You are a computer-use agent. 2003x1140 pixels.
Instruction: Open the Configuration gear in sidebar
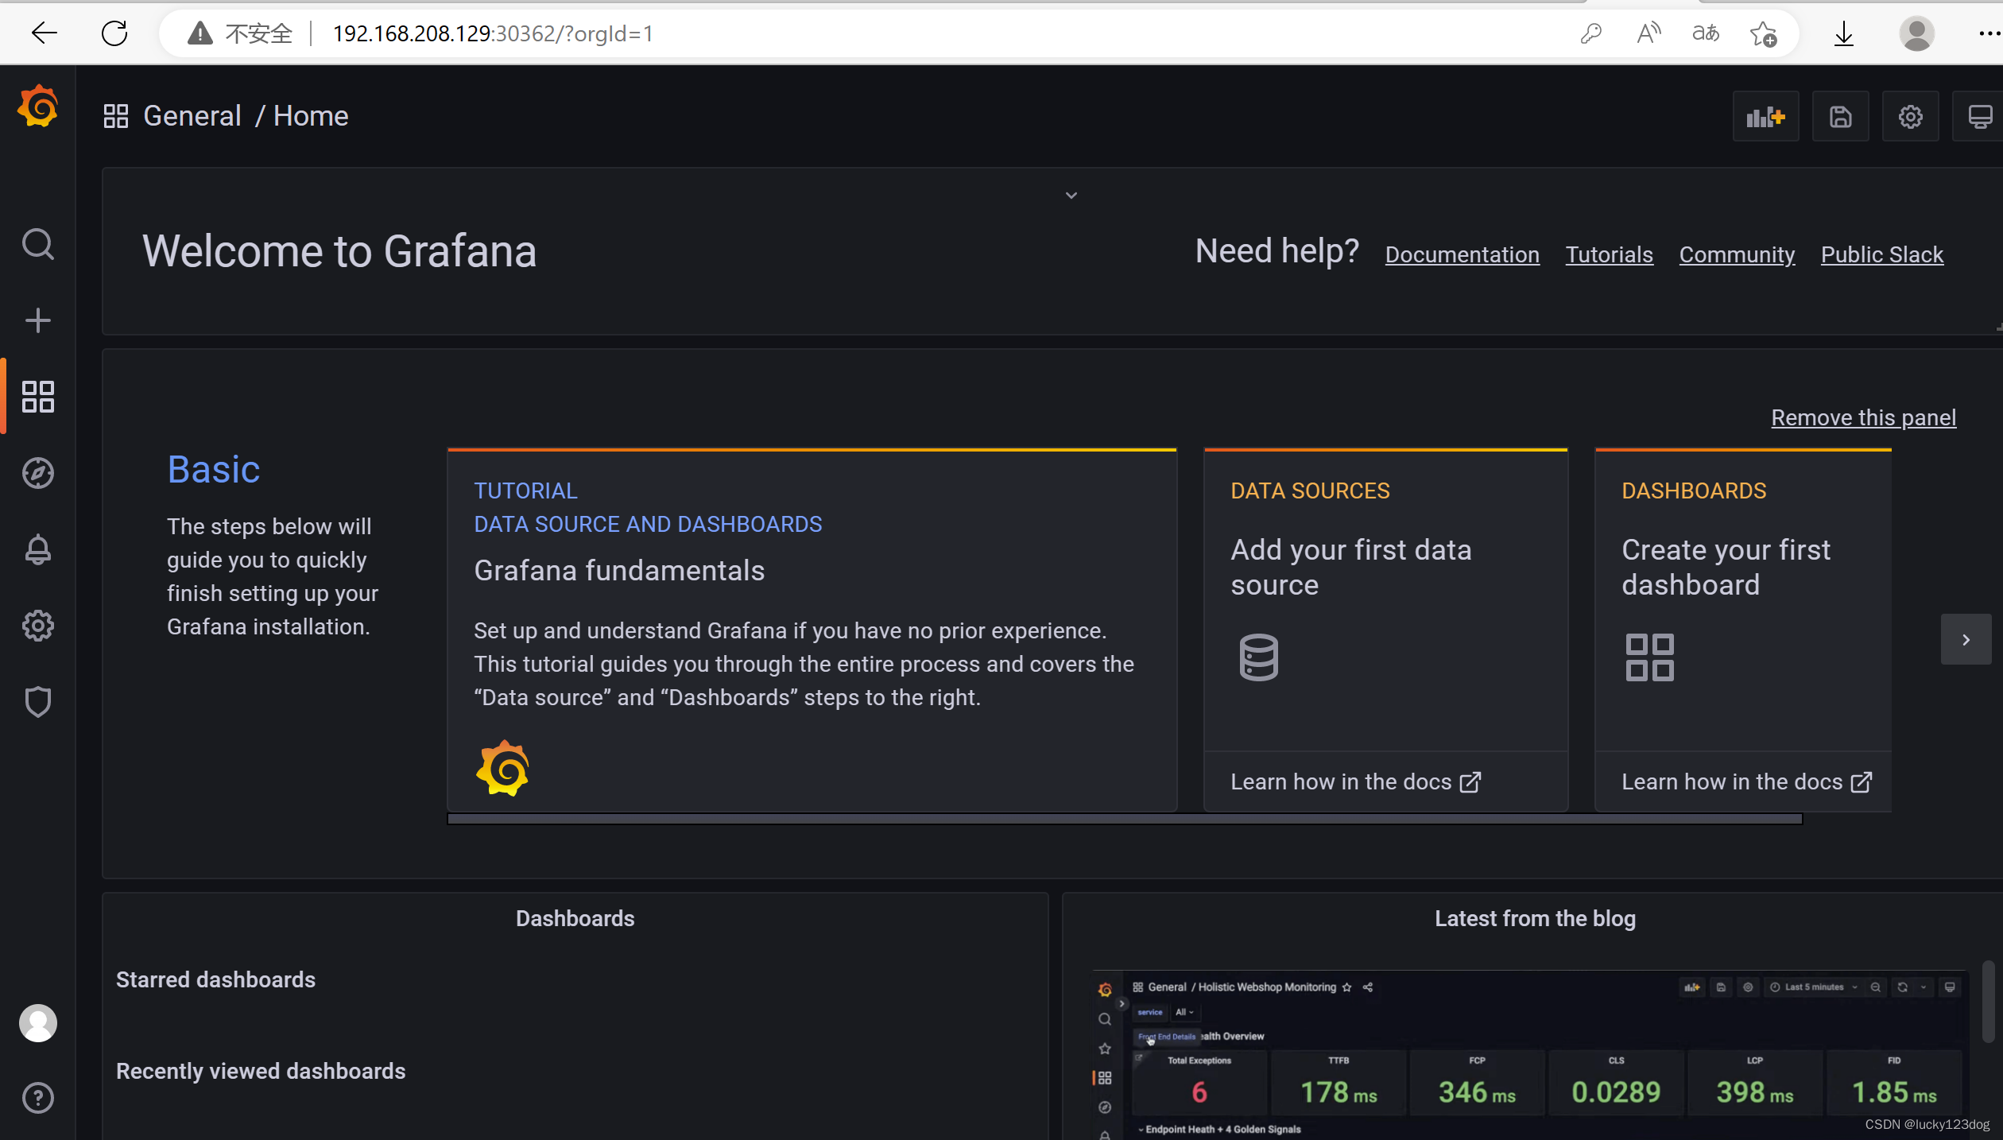tap(38, 626)
